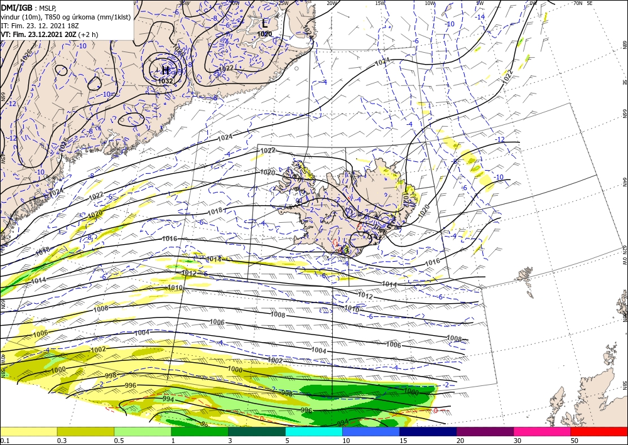Image resolution: width=628 pixels, height=445 pixels.
Task: Click the '62N 0W' coordinate label
Action: point(624,255)
